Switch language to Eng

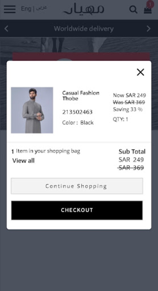[x=26, y=8]
